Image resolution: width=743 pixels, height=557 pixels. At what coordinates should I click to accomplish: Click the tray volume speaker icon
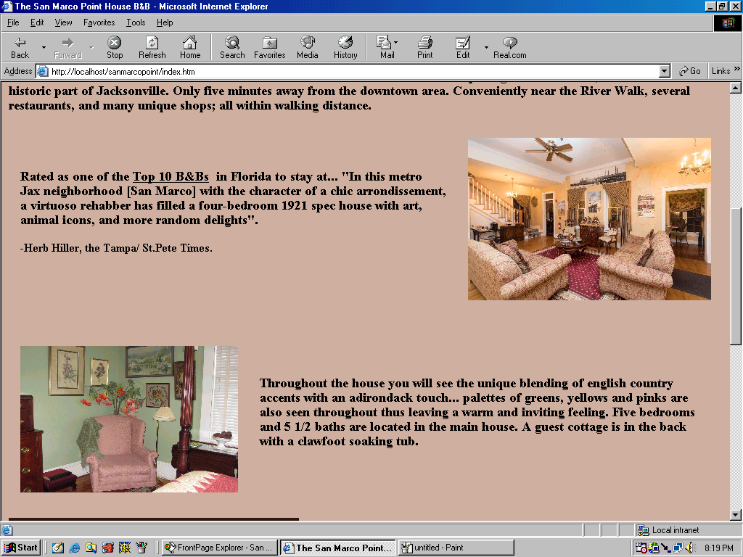pos(689,548)
